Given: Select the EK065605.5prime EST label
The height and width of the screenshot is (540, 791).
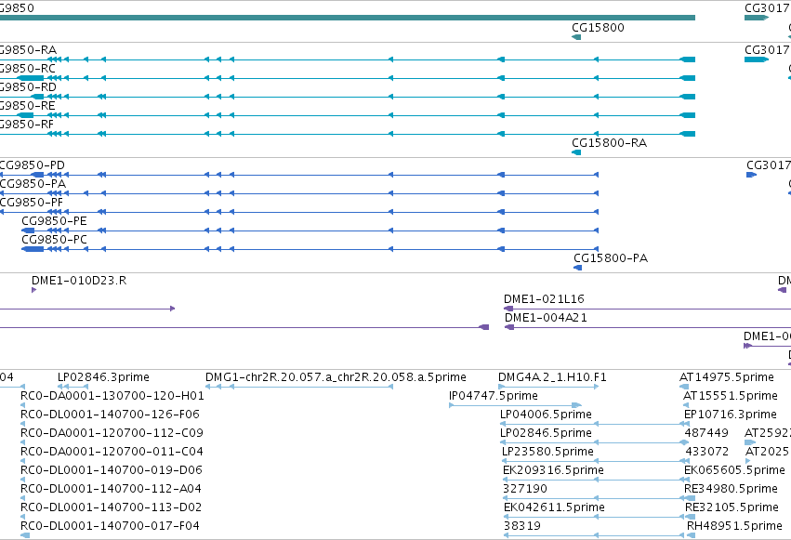Looking at the screenshot, I should [x=734, y=470].
